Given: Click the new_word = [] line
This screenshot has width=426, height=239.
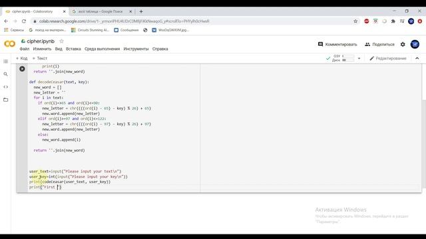Looking at the screenshot, I should (x=47, y=87).
